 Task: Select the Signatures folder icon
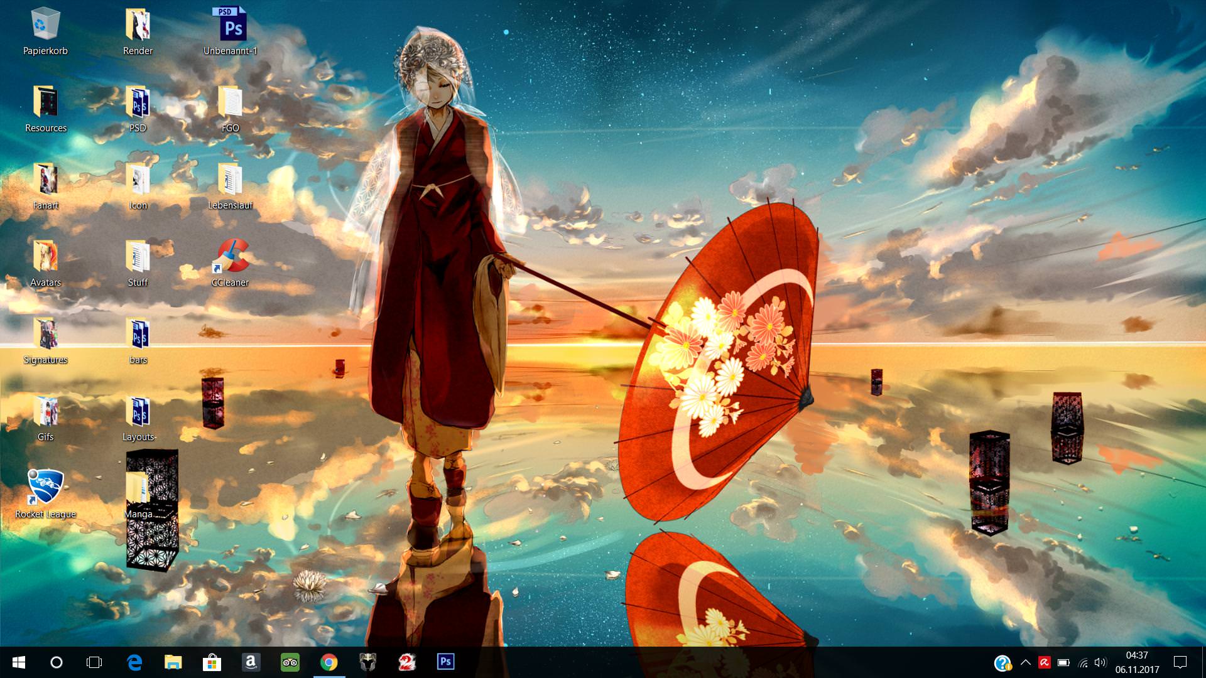coord(45,340)
